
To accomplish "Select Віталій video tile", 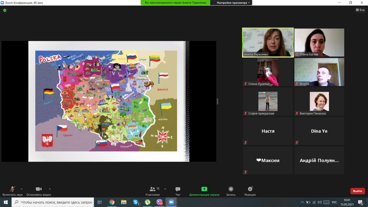I will [319, 72].
